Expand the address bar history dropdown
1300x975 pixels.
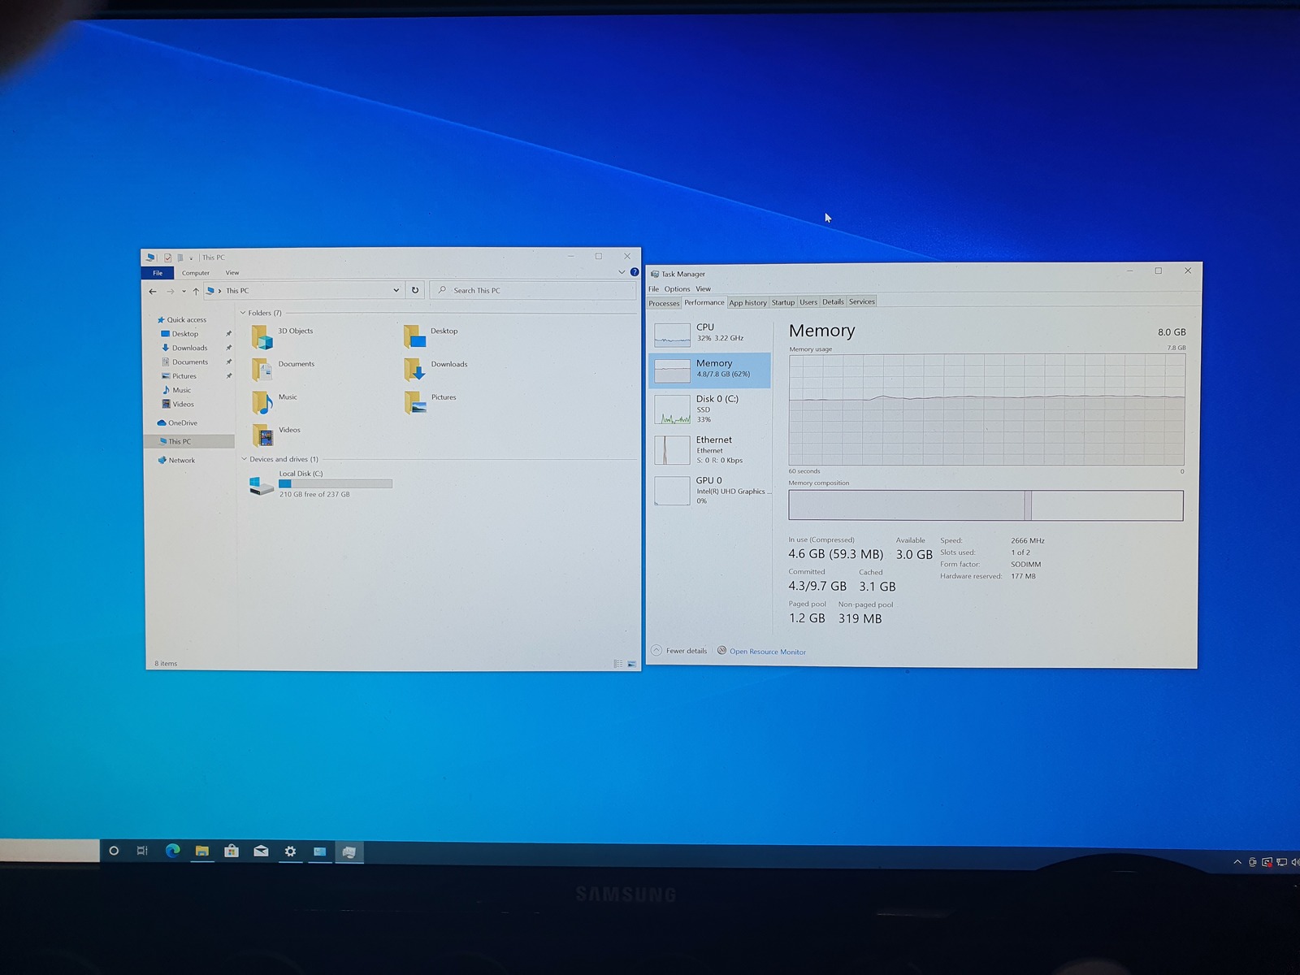click(396, 290)
